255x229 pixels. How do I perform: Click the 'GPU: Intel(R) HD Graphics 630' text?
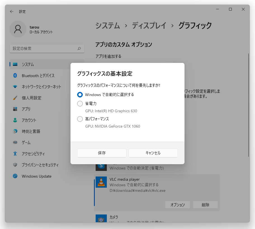(x=111, y=111)
